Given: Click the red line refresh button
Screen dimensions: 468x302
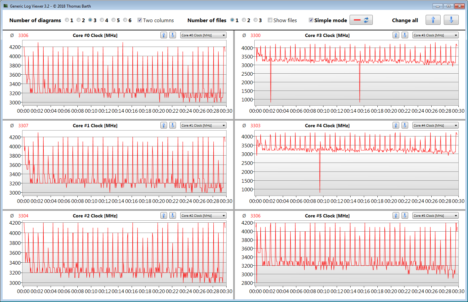Looking at the screenshot, I should tap(361, 20).
